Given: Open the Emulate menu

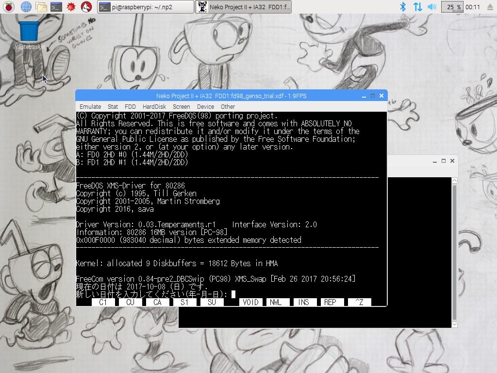Looking at the screenshot, I should click(x=90, y=106).
